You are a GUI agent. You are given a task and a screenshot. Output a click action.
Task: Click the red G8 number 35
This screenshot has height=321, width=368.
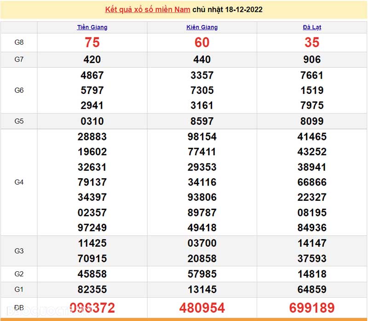tap(312, 42)
